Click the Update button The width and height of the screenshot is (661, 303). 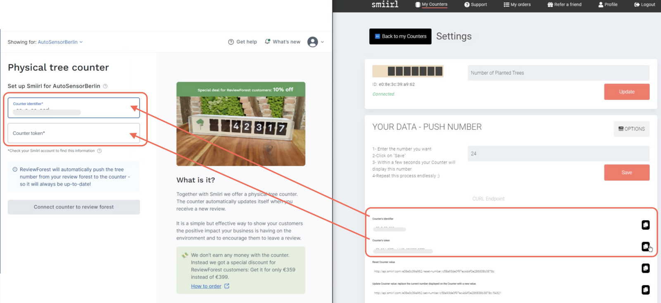click(x=627, y=92)
